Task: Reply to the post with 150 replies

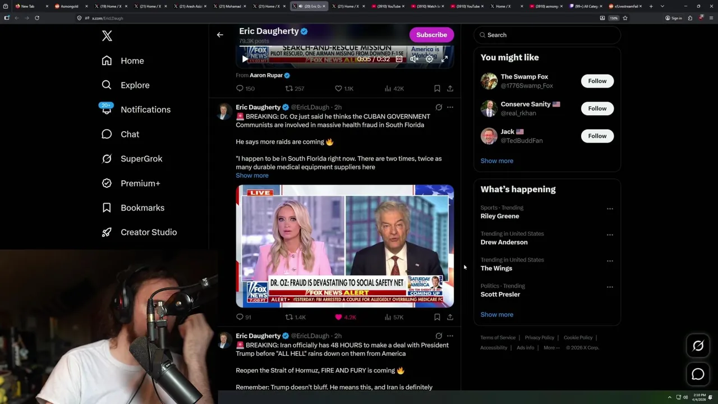Action: [246, 89]
